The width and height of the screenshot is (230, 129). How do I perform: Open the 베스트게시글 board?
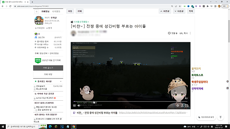tap(41, 89)
